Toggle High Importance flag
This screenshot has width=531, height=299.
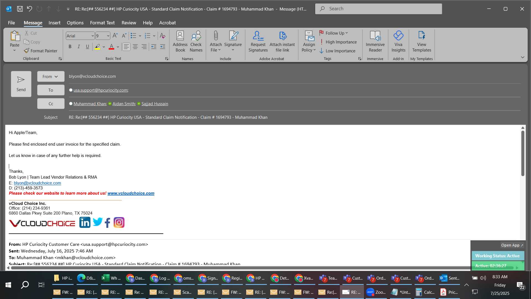click(338, 42)
